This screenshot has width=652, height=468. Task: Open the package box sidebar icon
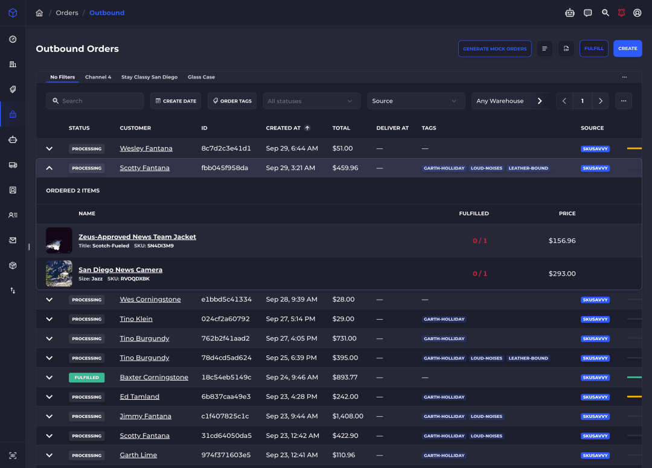coord(13,265)
